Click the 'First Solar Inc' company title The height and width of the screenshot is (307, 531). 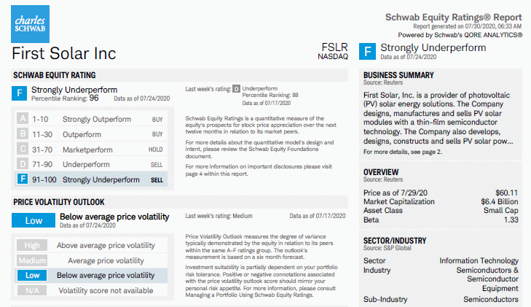pyautogui.click(x=64, y=53)
